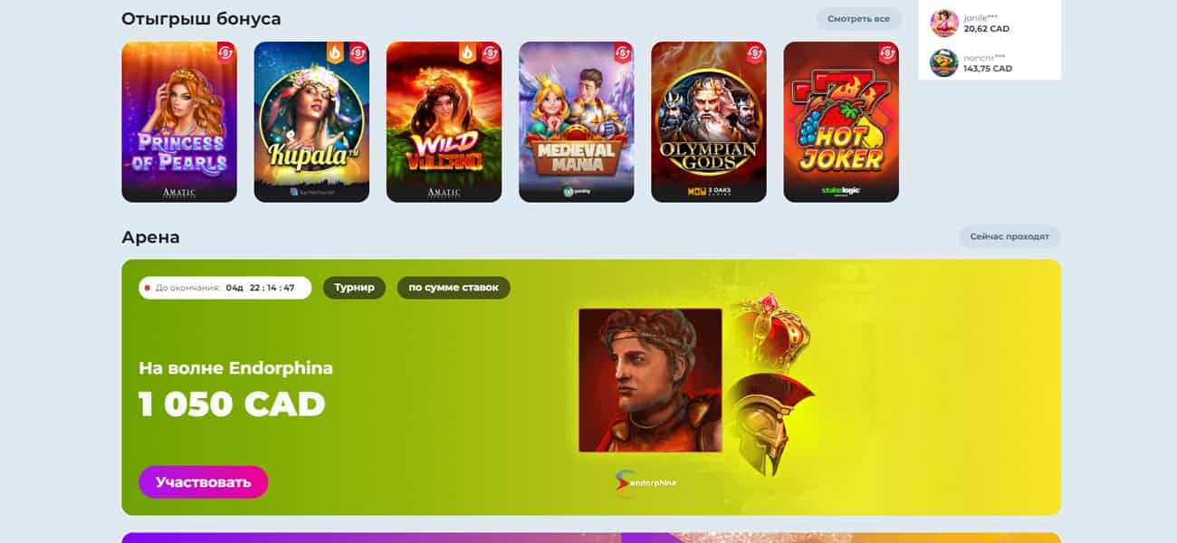Click the jonile winner avatar

point(944,23)
